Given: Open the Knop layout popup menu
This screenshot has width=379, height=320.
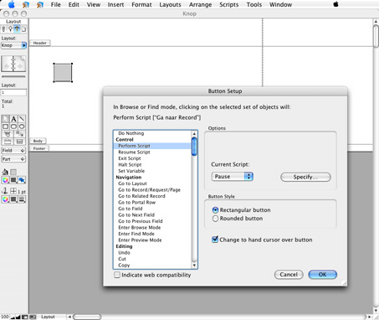Looking at the screenshot, I should coord(13,45).
